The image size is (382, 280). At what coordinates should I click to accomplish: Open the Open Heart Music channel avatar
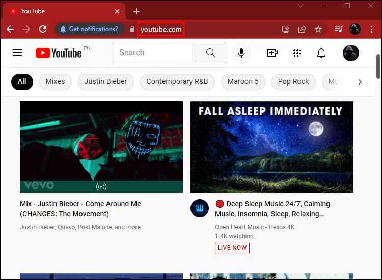pos(200,208)
